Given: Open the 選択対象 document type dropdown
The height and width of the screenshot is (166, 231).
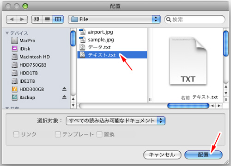Looking at the screenshot, I should pos(115,121).
